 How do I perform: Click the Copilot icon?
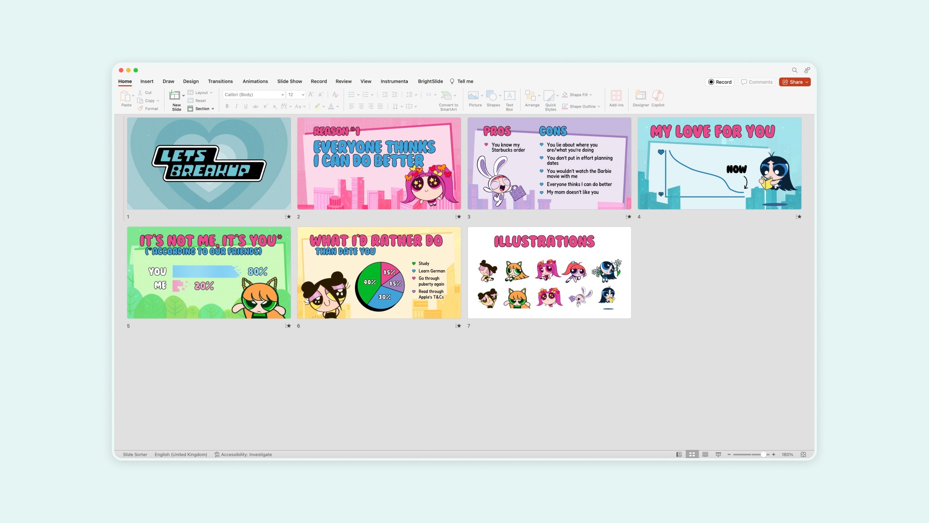pyautogui.click(x=658, y=95)
